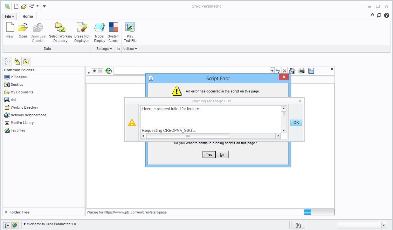Image resolution: width=393 pixels, height=230 pixels.
Task: Click the page loading progress bar
Action: [319, 212]
